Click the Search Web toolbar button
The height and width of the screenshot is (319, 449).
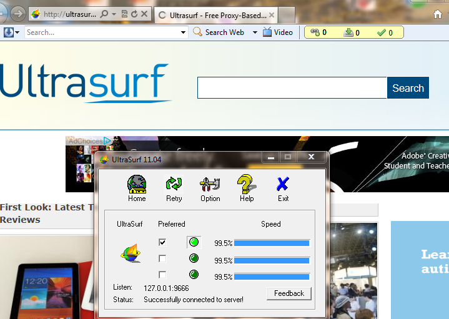(219, 32)
